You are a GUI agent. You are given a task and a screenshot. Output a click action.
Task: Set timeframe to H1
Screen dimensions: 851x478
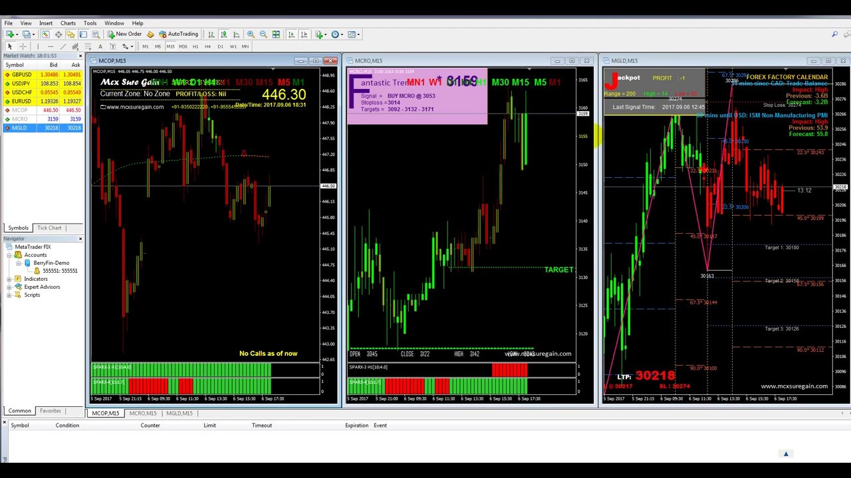tap(195, 46)
